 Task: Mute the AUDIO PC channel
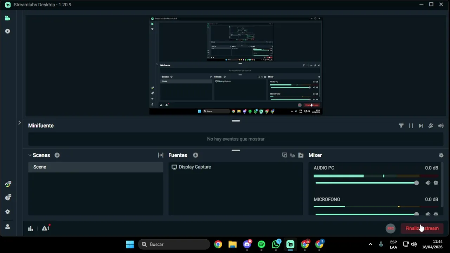428,183
